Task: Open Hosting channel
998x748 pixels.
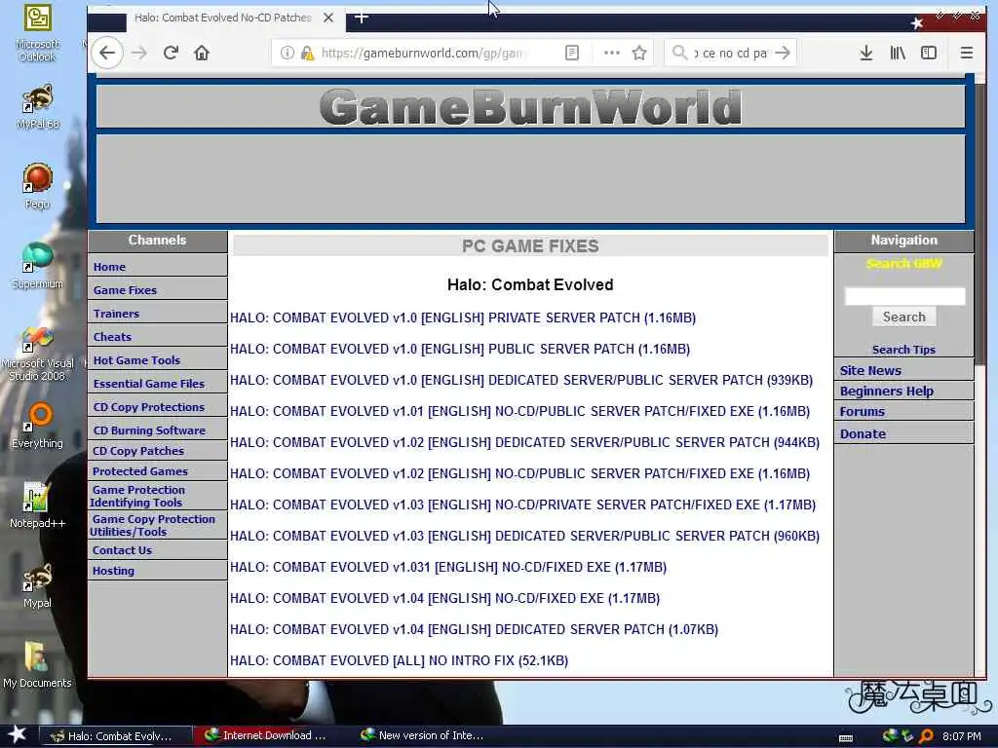Action: (113, 571)
